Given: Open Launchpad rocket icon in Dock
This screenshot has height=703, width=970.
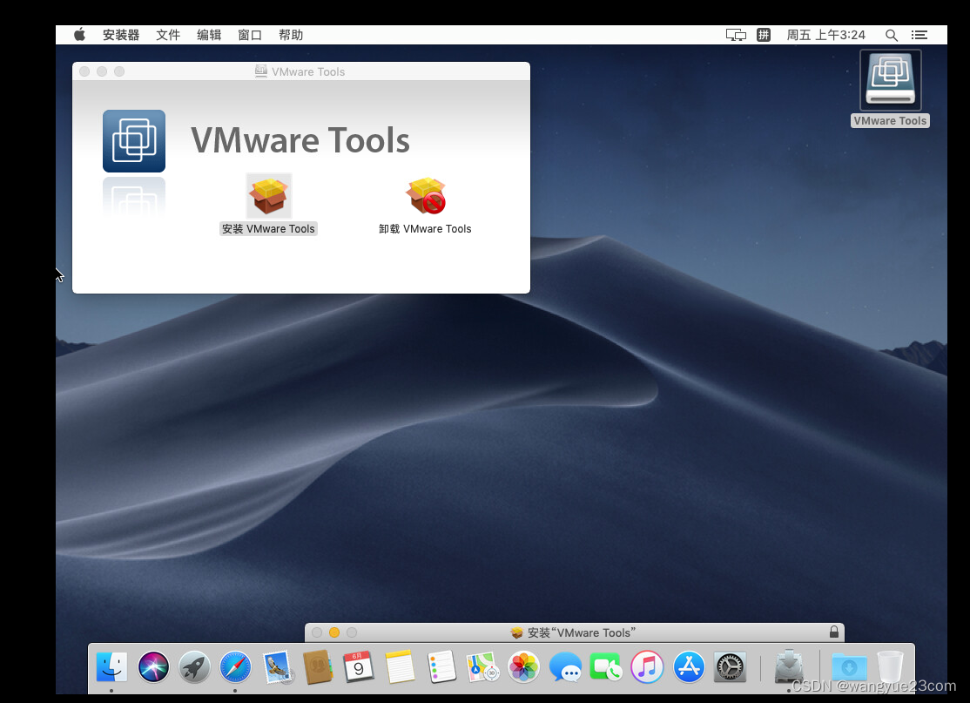Looking at the screenshot, I should coord(194,668).
